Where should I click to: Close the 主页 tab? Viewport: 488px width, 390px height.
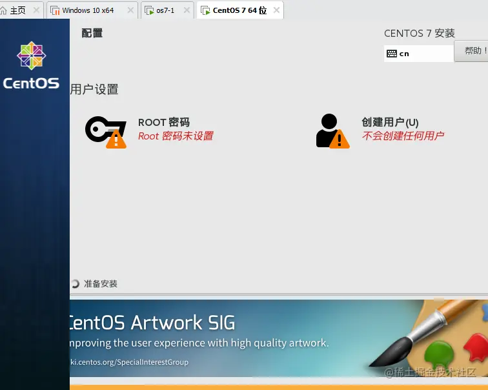(x=36, y=10)
